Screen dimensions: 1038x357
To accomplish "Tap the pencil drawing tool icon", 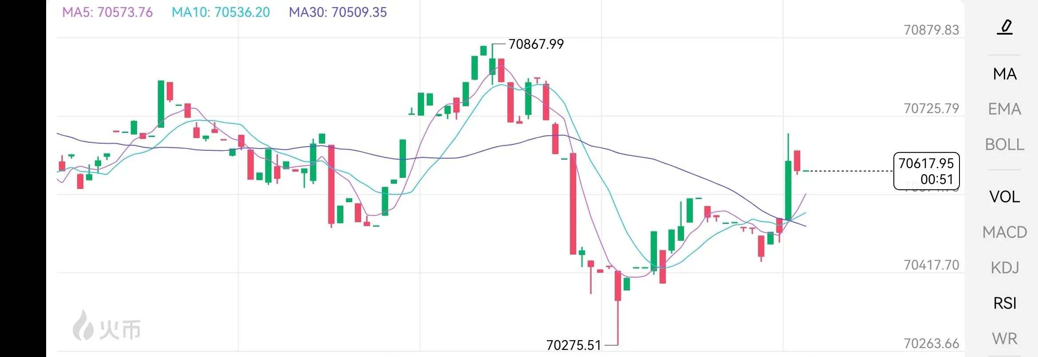I will tap(1004, 27).
